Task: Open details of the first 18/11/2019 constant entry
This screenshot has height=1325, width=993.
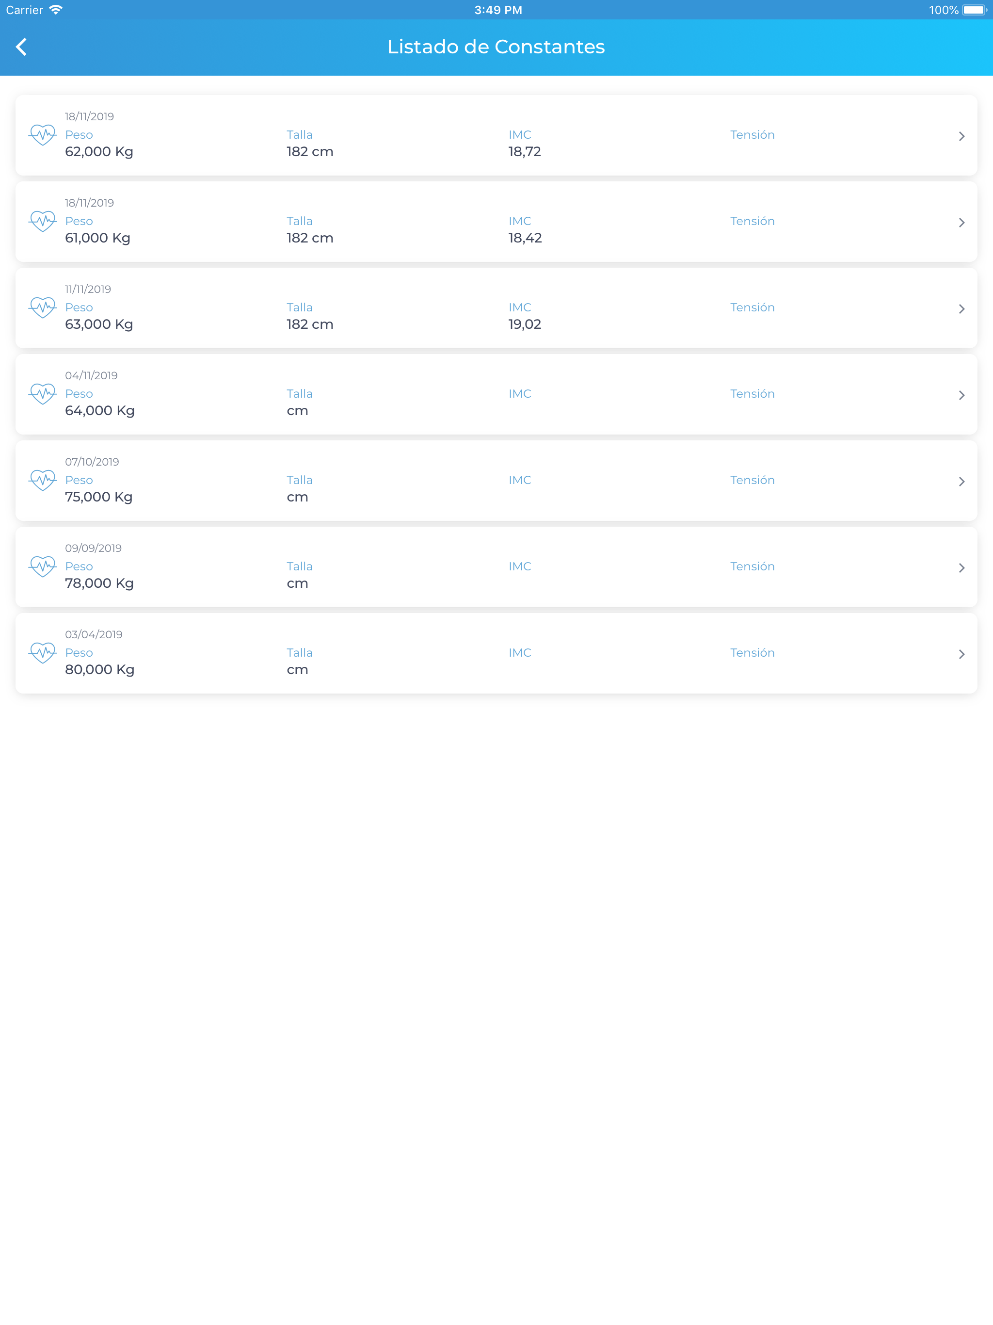Action: click(x=962, y=136)
